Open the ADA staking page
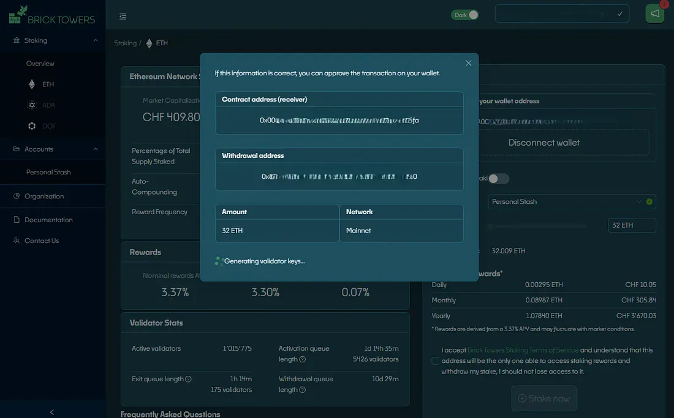 coord(48,105)
